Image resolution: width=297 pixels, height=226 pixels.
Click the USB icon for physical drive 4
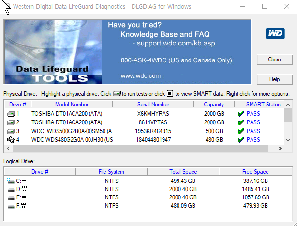[11, 140]
